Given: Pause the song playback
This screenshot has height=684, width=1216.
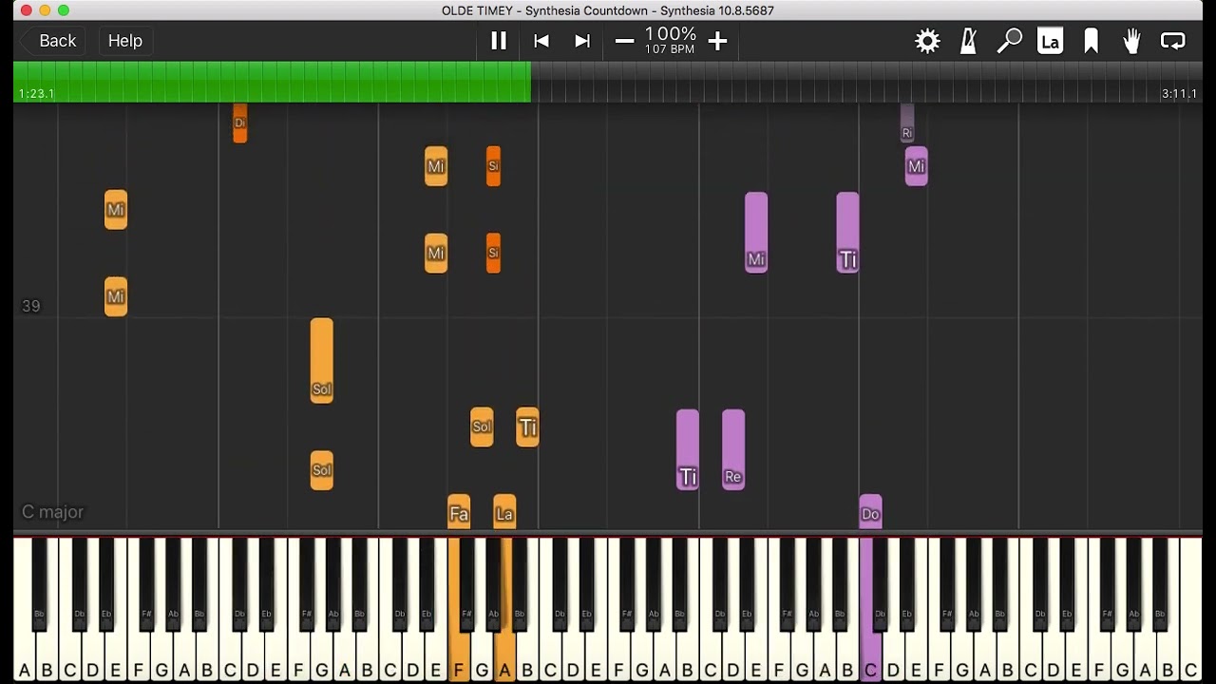Looking at the screenshot, I should point(499,41).
